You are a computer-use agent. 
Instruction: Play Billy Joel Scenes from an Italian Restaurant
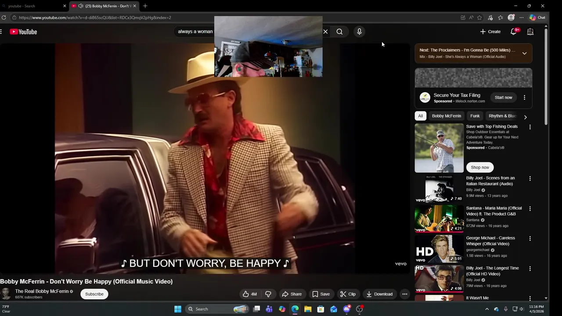[439, 189]
